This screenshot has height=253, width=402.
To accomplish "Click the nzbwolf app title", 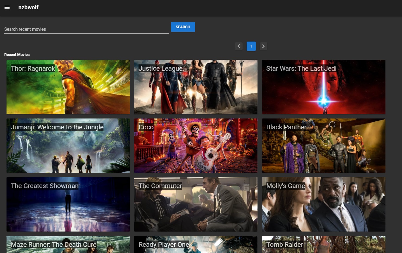I will pos(28,7).
